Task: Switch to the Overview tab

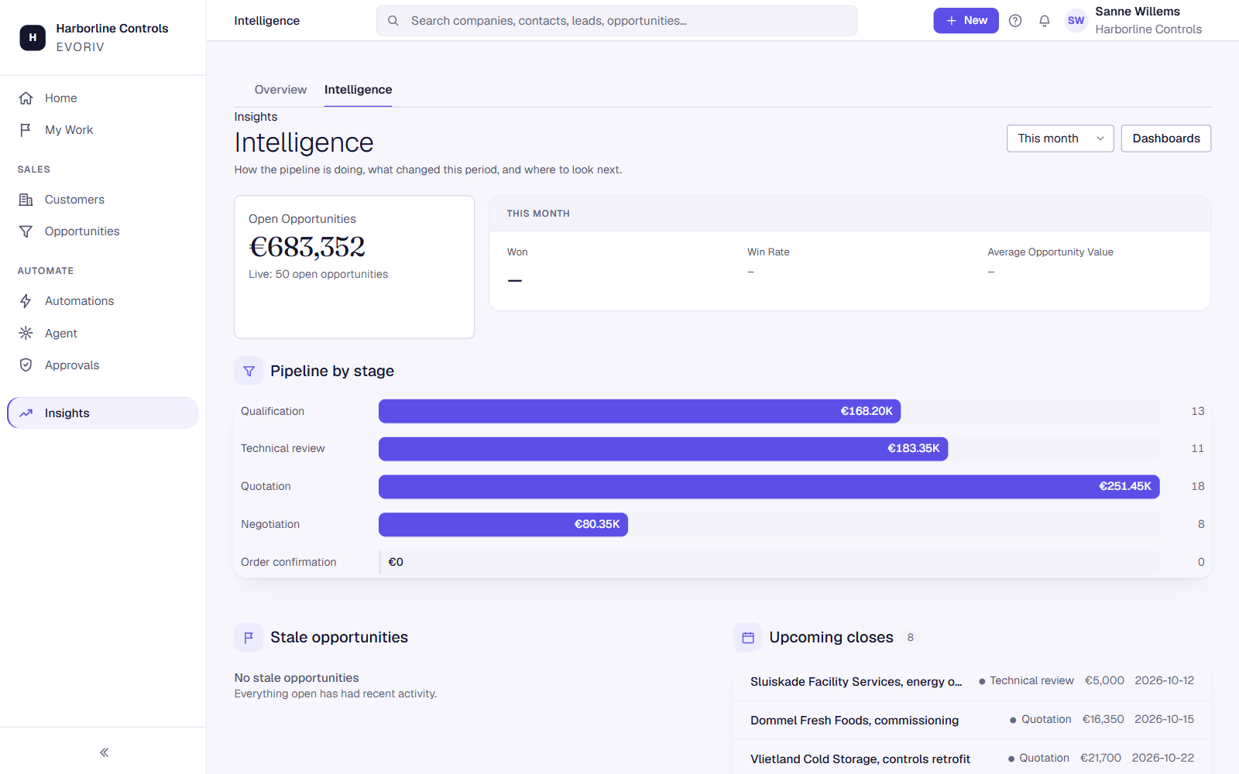Action: click(x=280, y=90)
